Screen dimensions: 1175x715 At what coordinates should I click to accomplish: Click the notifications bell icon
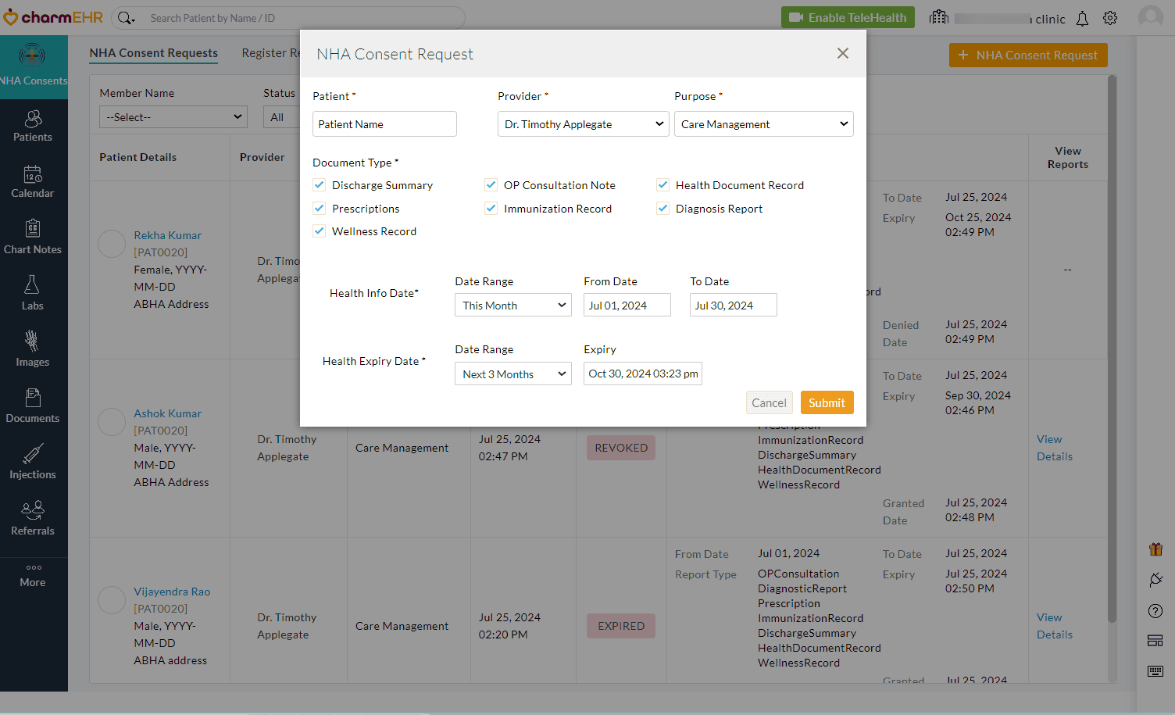point(1082,17)
